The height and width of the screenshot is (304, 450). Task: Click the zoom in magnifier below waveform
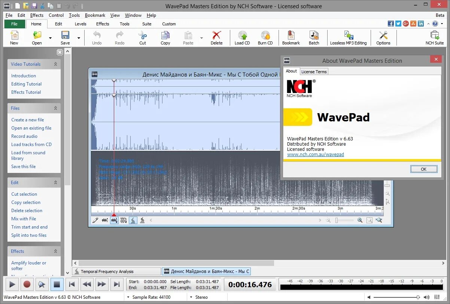pos(360,220)
